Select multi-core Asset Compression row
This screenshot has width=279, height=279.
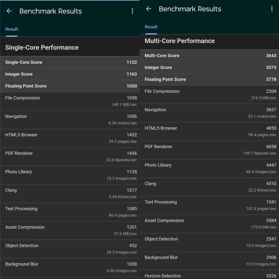tap(209, 224)
